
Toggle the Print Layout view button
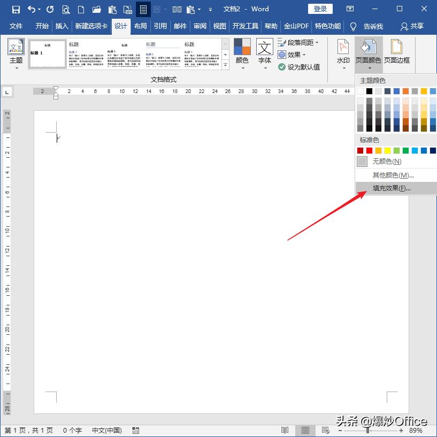pyautogui.click(x=305, y=430)
